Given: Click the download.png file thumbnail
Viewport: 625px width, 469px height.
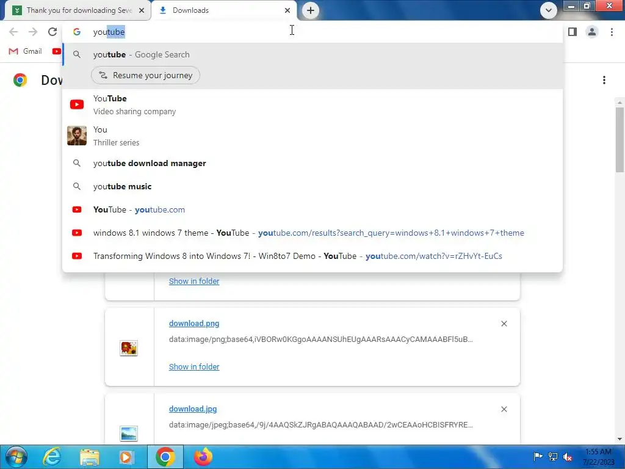Looking at the screenshot, I should pos(129,347).
